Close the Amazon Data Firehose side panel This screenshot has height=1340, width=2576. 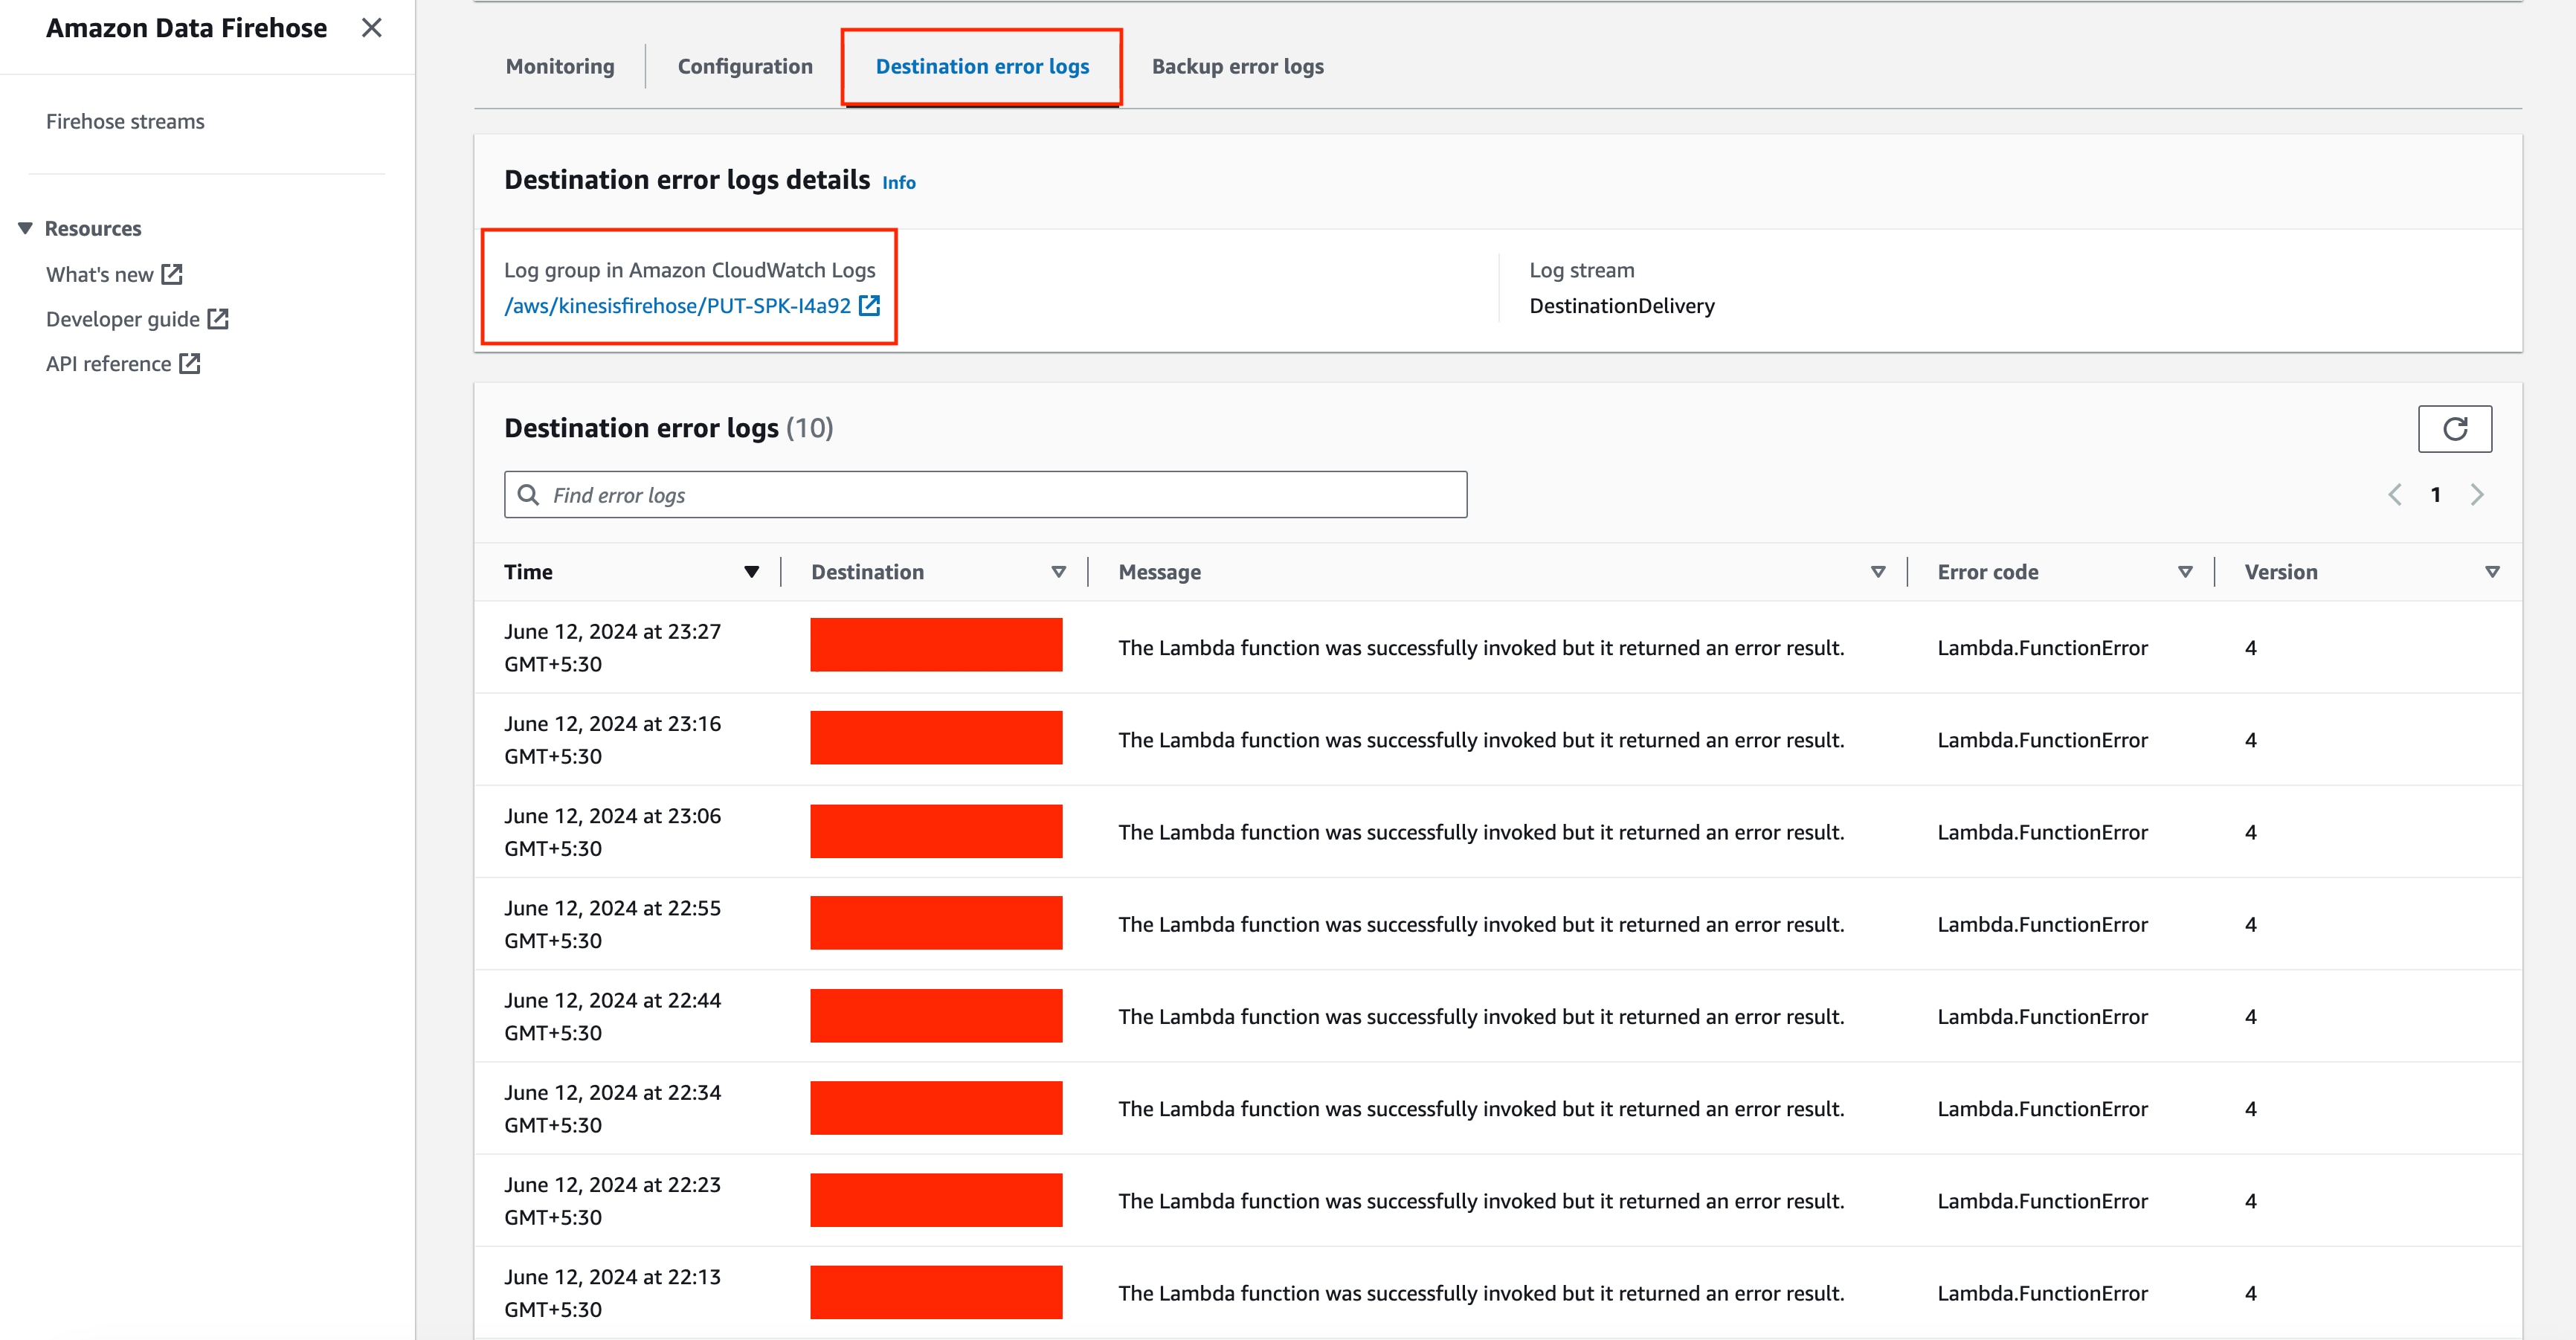click(371, 28)
